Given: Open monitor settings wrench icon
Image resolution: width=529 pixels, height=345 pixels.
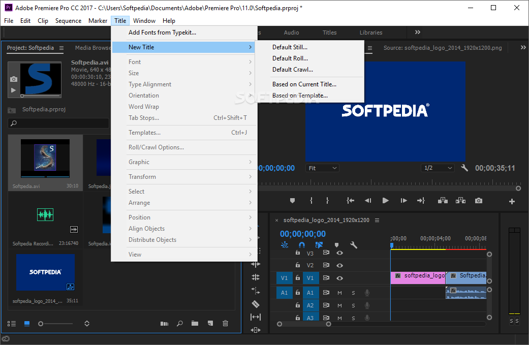Looking at the screenshot, I should [464, 168].
